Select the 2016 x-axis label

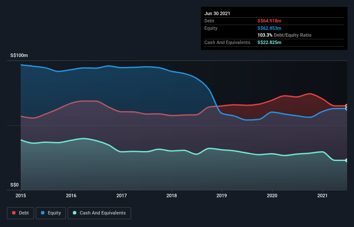(71, 195)
